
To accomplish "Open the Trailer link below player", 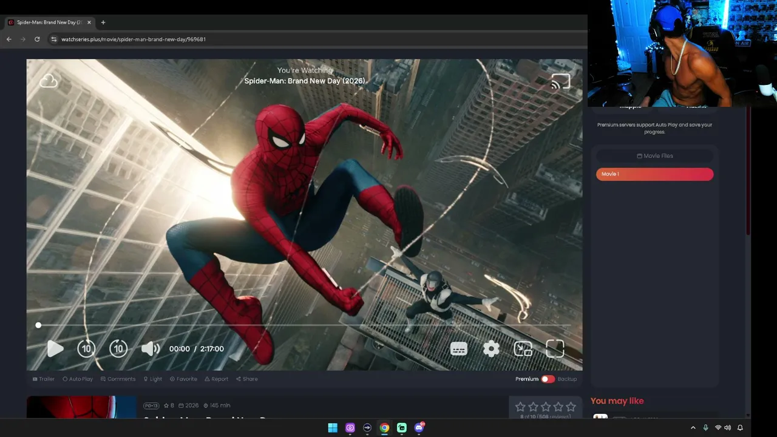I will 44,379.
